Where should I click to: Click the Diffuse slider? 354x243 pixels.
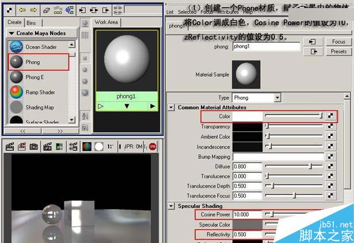click(294, 166)
